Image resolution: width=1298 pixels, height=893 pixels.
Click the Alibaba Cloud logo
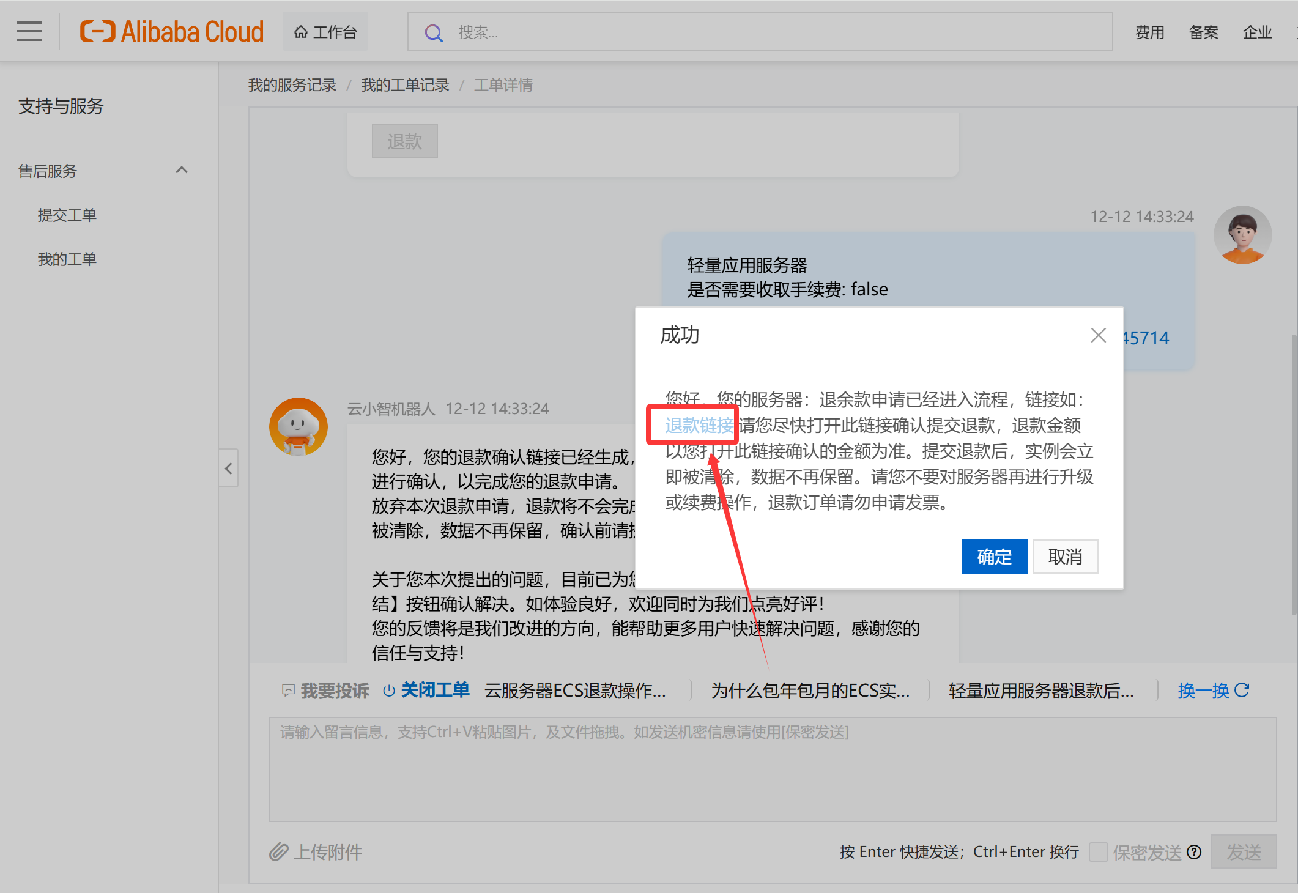point(172,32)
